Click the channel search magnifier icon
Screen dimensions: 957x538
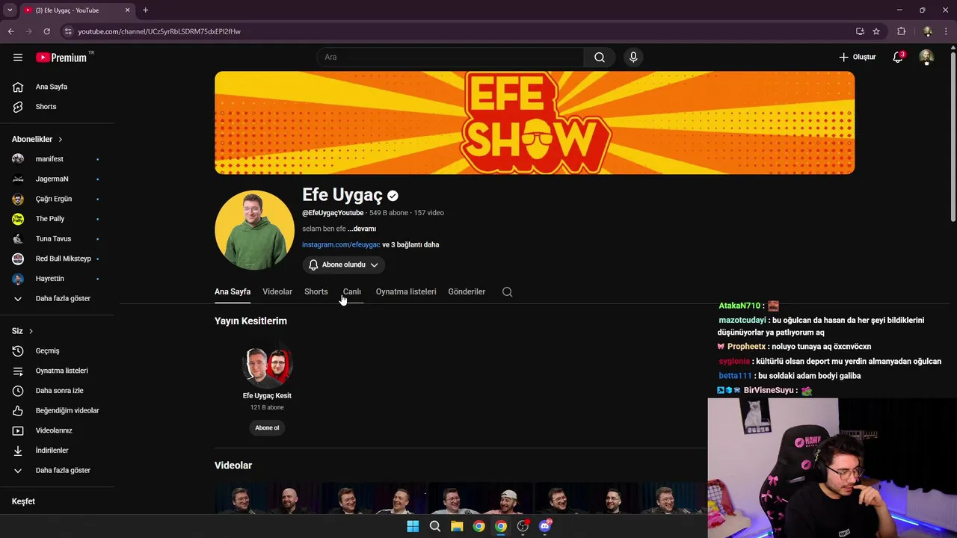(508, 292)
